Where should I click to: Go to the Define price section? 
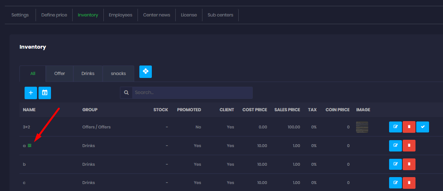coord(54,15)
